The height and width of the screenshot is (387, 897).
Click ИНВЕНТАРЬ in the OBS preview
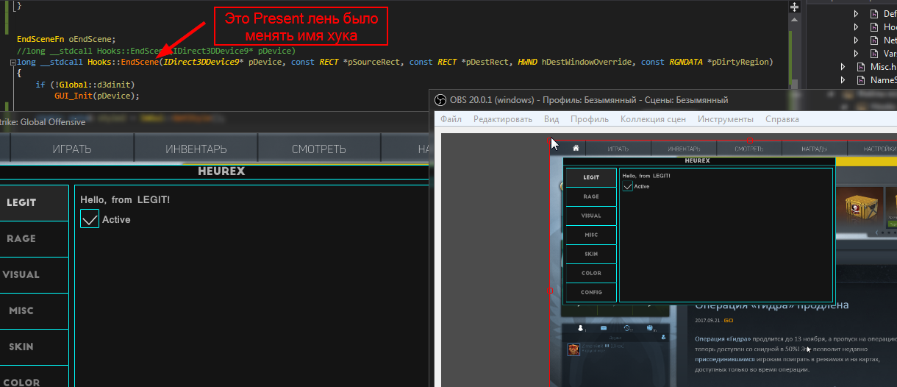(683, 149)
